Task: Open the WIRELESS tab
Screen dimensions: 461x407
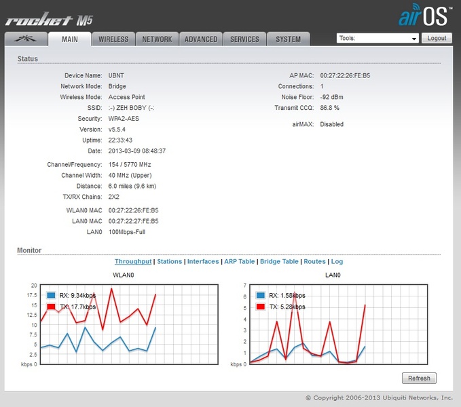Action: tap(113, 39)
